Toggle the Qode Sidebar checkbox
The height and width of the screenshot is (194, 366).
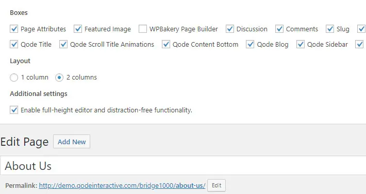tap(301, 44)
